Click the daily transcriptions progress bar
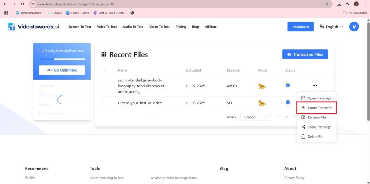This screenshot has height=184, width=370. coord(62,59)
